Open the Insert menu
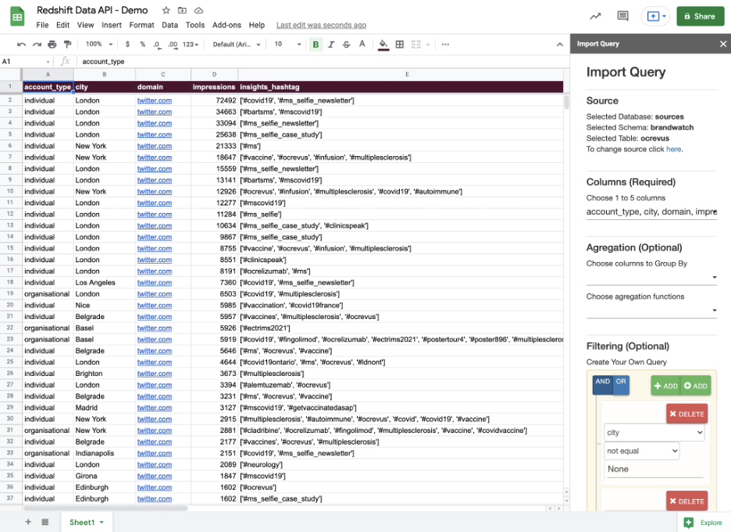The width and height of the screenshot is (731, 532). point(112,25)
